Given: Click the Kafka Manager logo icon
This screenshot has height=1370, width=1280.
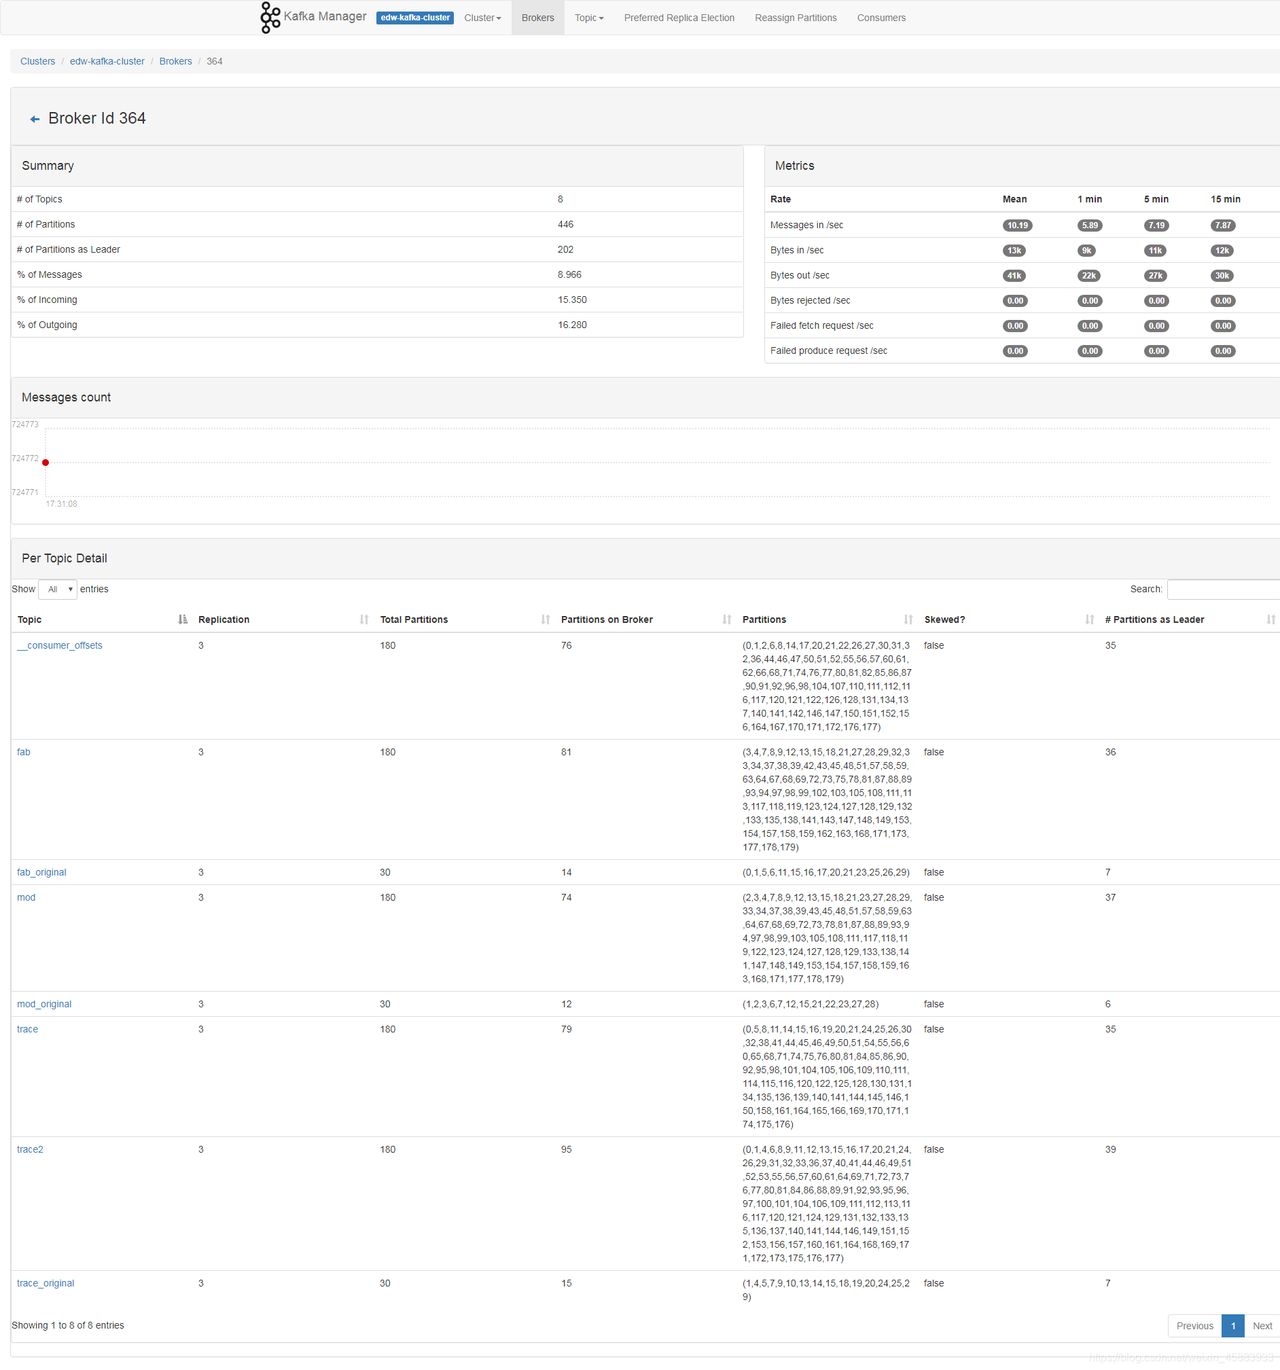Looking at the screenshot, I should [270, 17].
